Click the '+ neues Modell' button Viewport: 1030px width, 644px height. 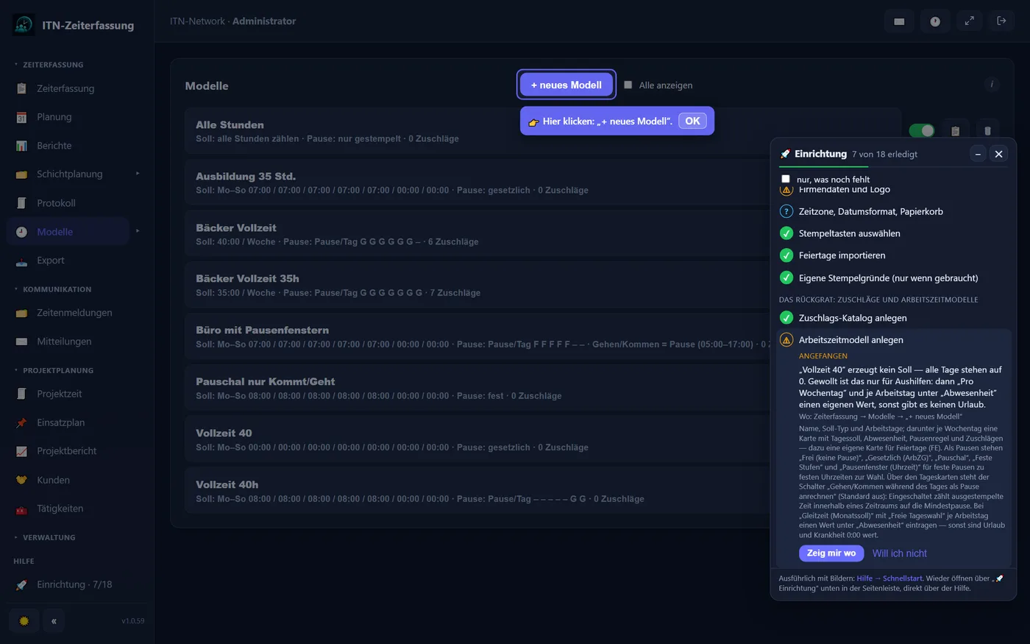pos(566,85)
